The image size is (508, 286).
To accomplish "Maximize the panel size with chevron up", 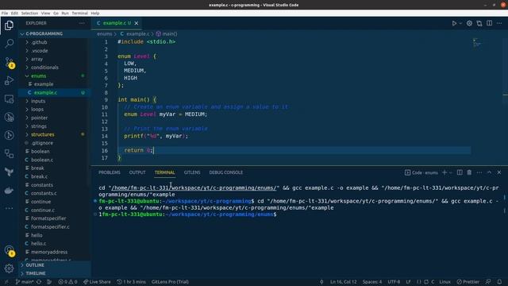I will 489,172.
